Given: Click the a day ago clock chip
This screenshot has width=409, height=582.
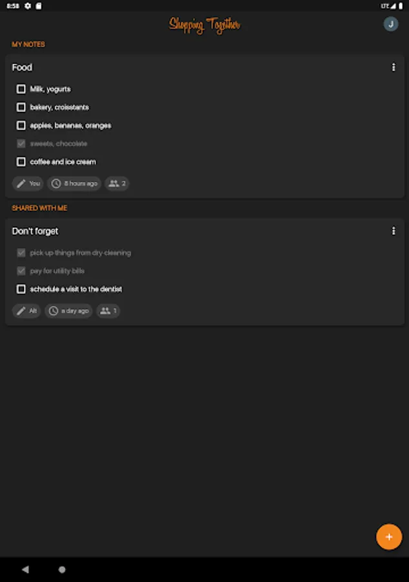Looking at the screenshot, I should pos(68,311).
